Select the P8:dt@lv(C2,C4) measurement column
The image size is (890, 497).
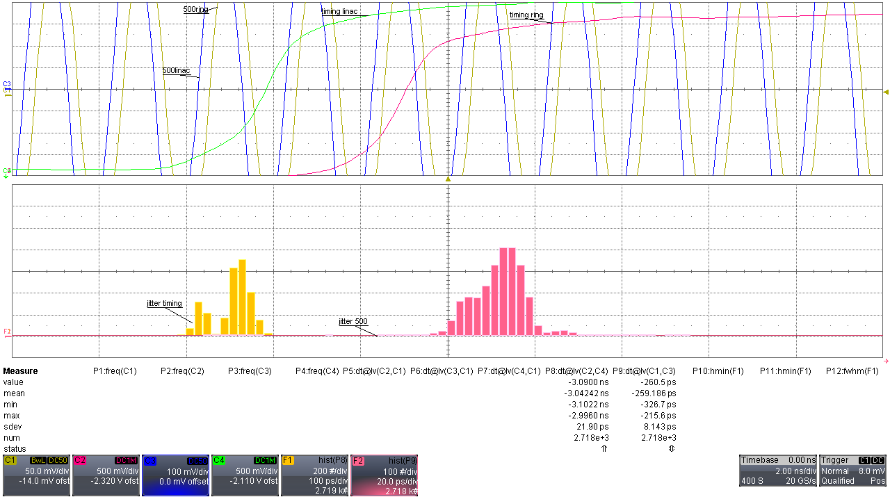coord(576,371)
